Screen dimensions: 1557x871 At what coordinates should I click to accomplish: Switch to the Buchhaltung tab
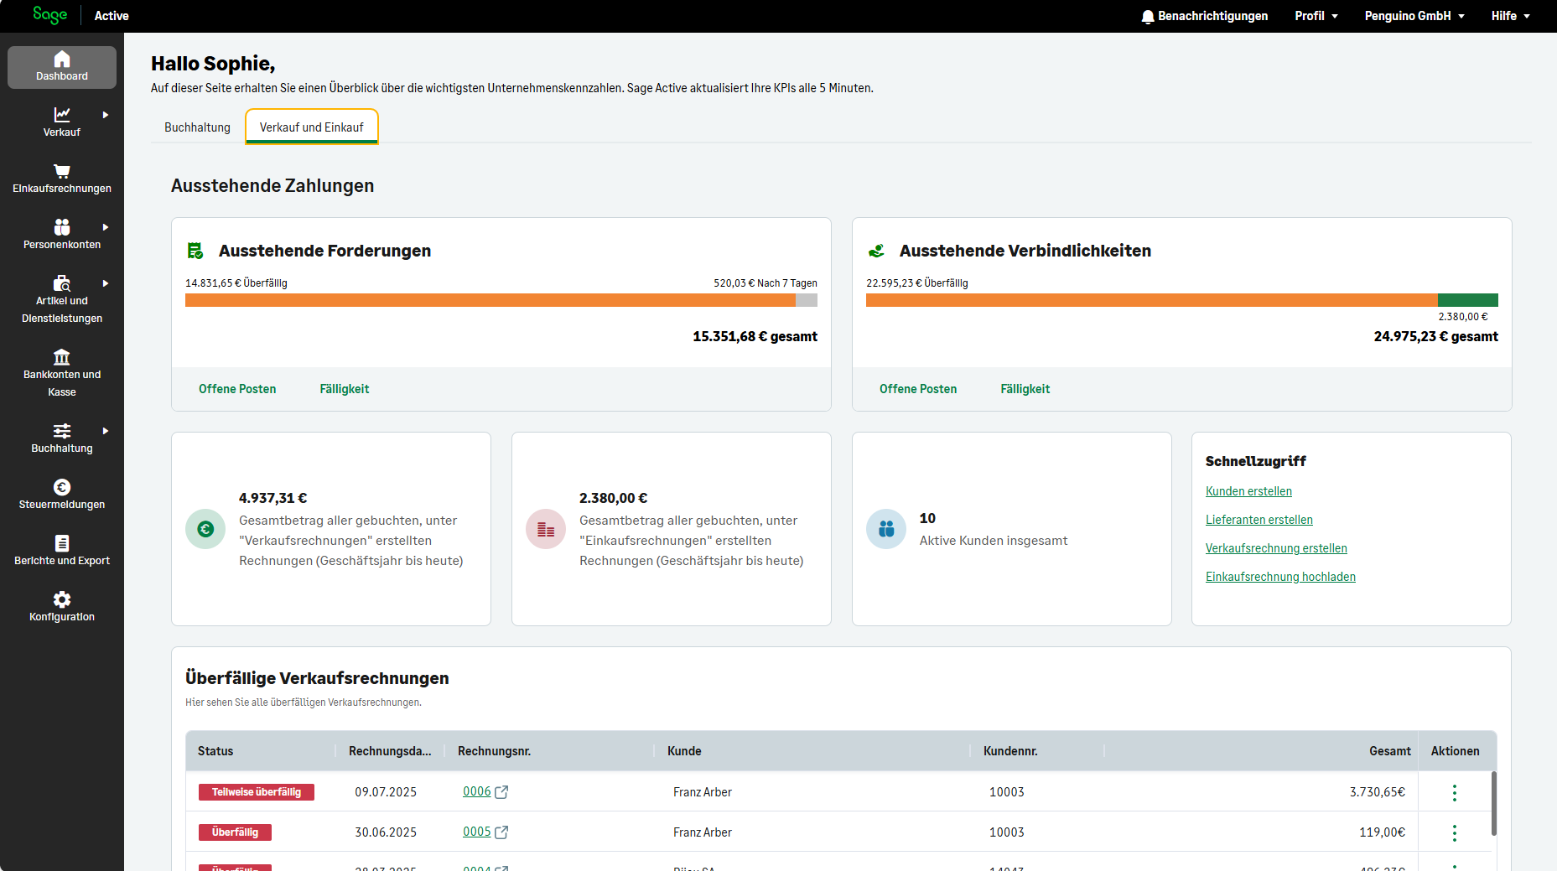197,127
